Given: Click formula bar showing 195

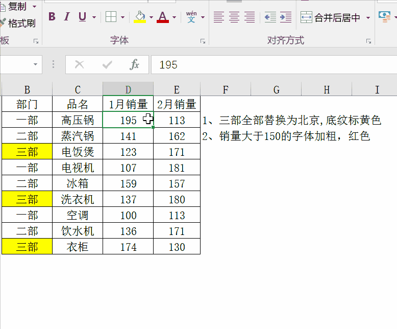Looking at the screenshot, I should (274, 65).
